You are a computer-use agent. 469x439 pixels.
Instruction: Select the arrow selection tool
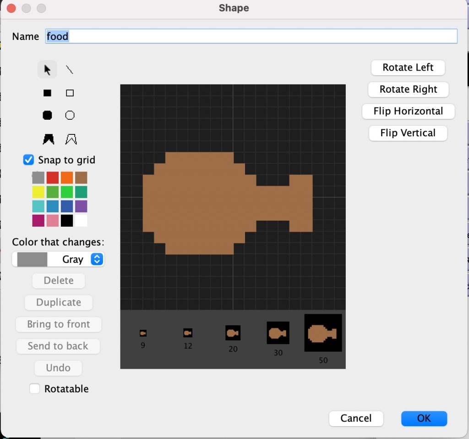click(x=47, y=70)
